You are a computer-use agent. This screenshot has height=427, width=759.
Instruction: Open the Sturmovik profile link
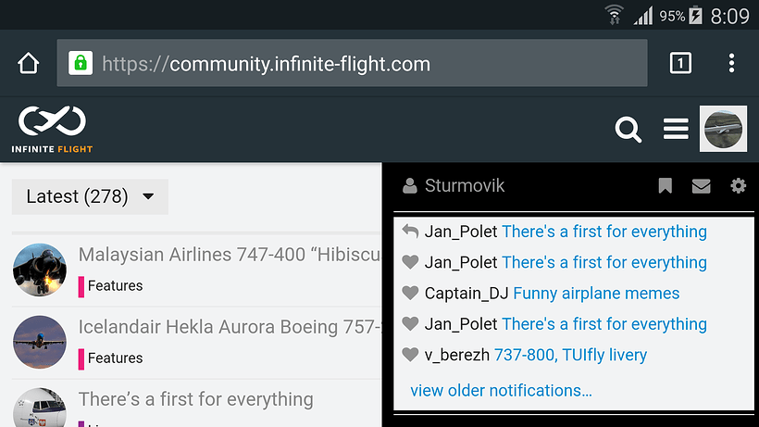tap(464, 186)
